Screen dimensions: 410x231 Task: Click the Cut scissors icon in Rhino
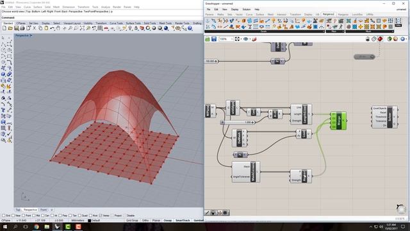(34, 28)
